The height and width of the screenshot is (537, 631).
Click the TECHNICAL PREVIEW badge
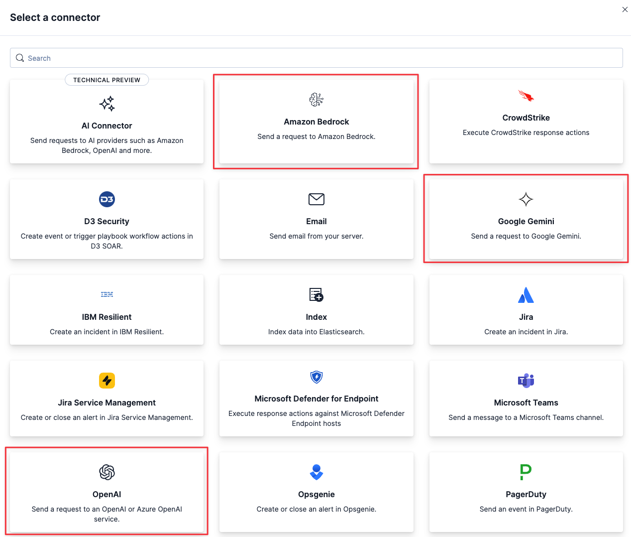tap(107, 80)
